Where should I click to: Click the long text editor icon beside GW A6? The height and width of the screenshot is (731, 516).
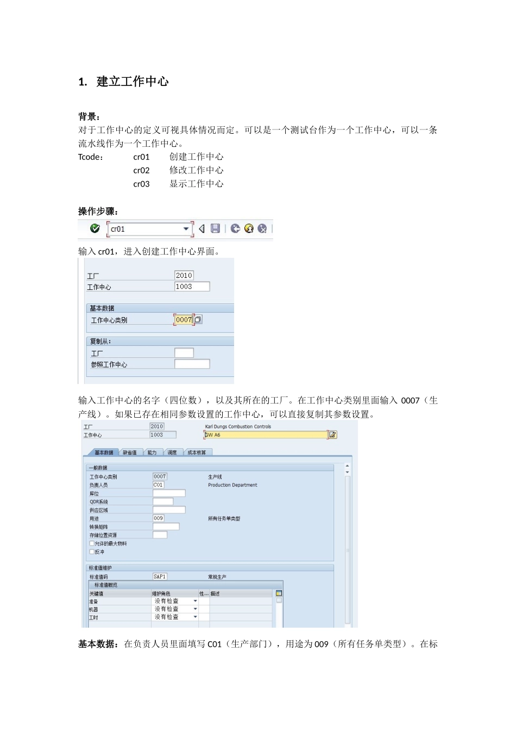(333, 435)
